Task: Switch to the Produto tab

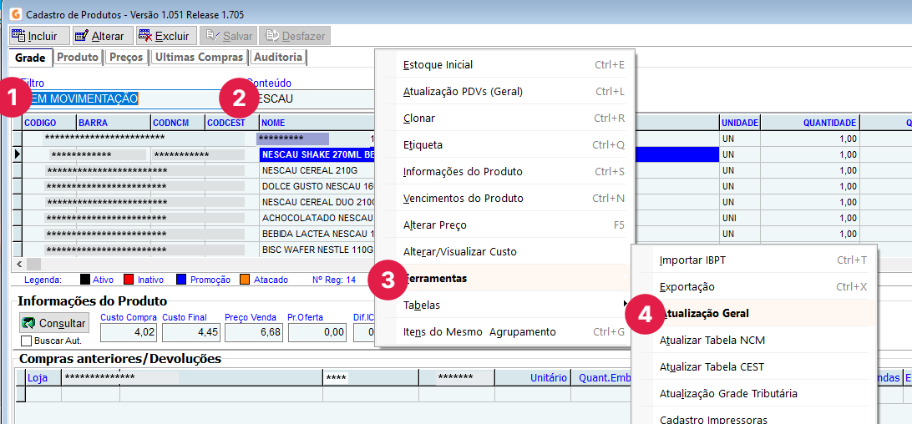Action: click(78, 57)
